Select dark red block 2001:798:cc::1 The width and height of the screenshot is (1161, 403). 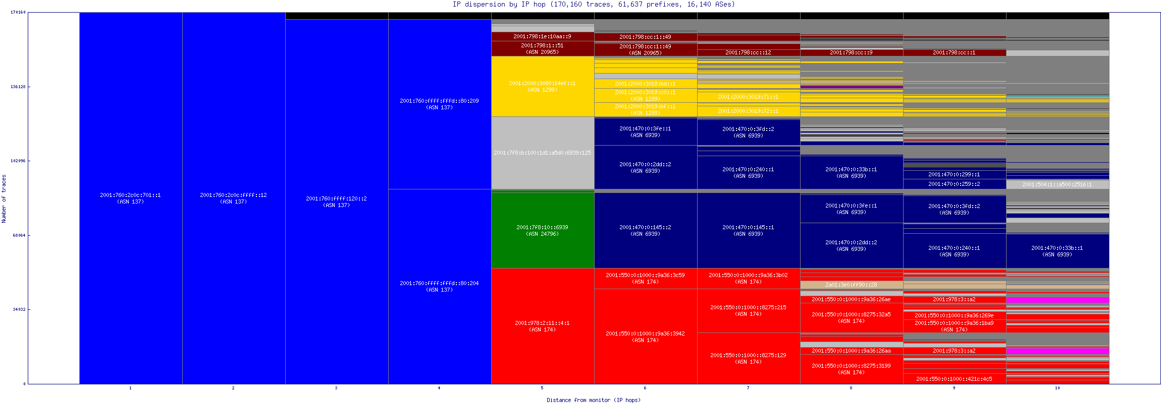[x=955, y=52]
